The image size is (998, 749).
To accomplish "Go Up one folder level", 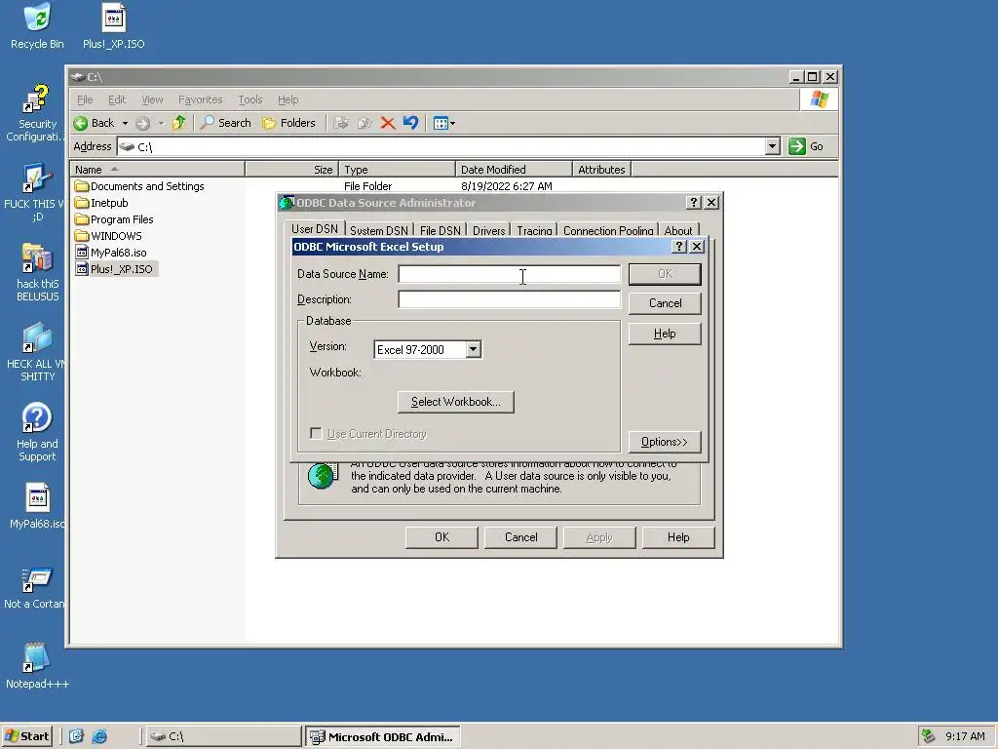I will (179, 123).
